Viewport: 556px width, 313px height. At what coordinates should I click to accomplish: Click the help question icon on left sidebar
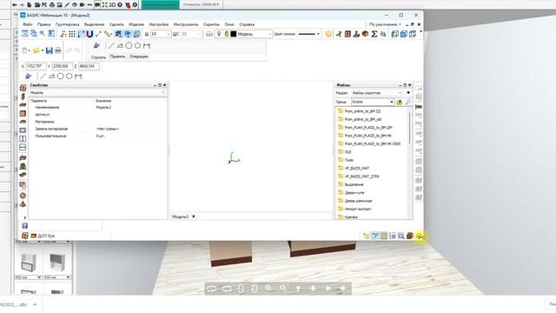click(25, 226)
